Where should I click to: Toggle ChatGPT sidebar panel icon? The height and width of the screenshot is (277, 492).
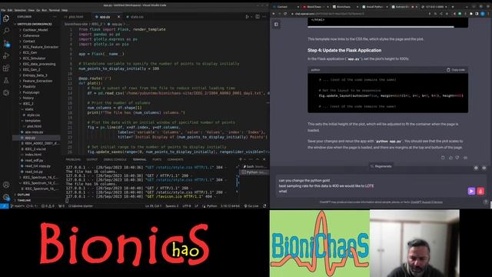point(276,24)
